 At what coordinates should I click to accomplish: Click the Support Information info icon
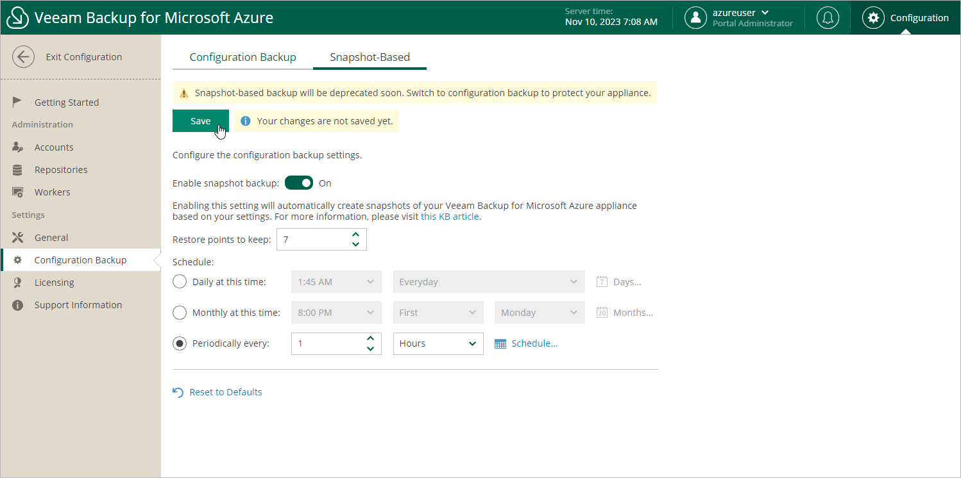click(18, 305)
